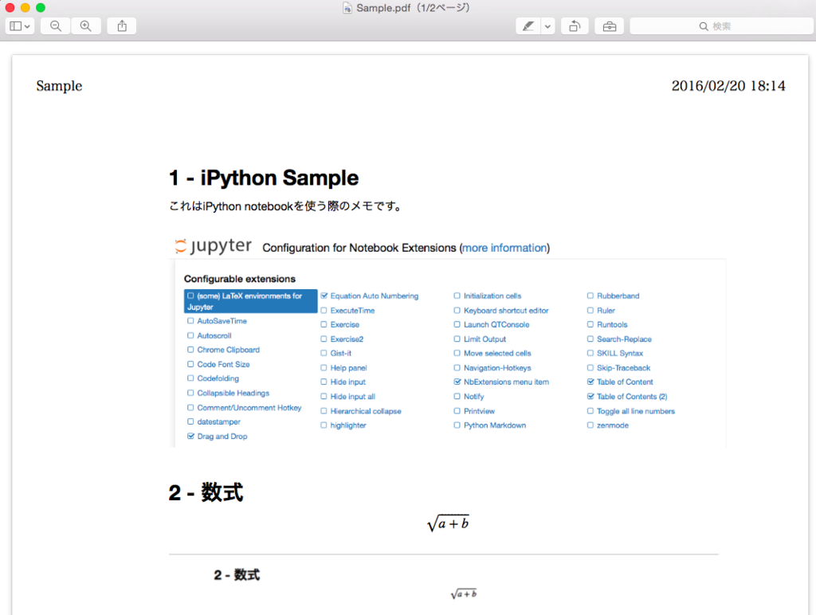Select the LaTeX environments for Jupyter item
Viewport: 816px width, 615px height.
[x=250, y=301]
